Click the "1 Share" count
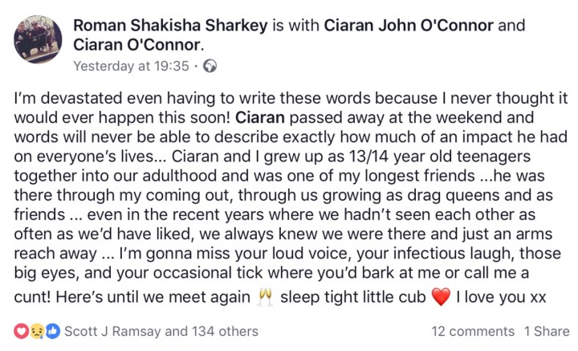 [x=547, y=331]
